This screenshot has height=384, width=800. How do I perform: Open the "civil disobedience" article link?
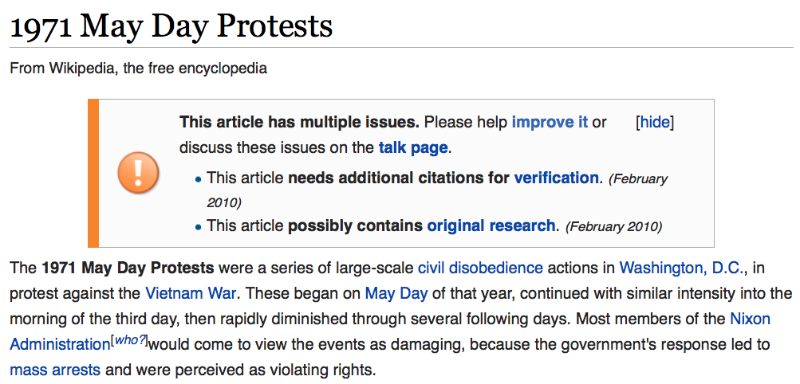pos(480,268)
